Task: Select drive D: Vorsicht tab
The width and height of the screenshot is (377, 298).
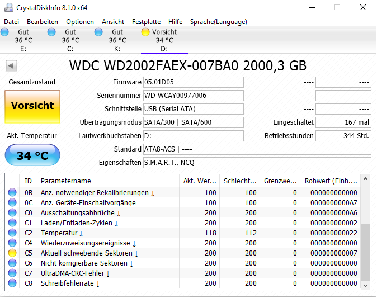Action: pos(164,40)
